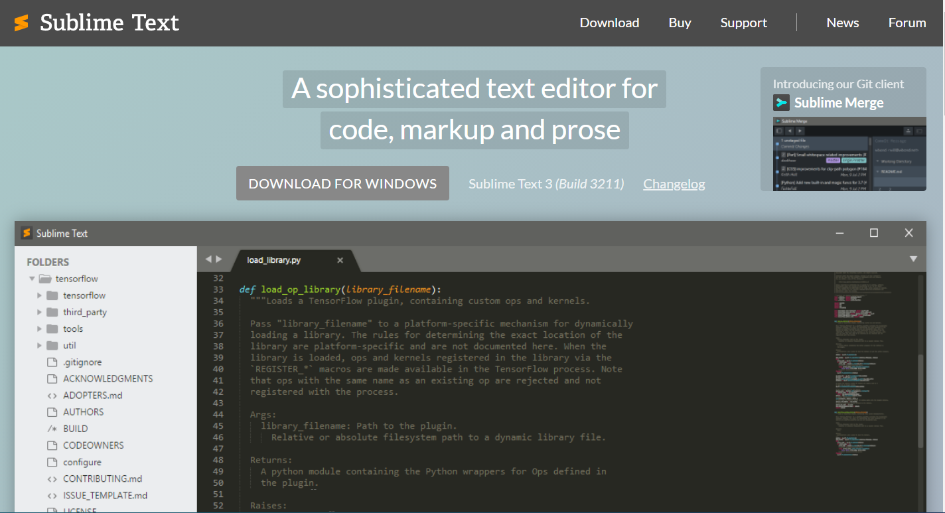Open the tab list dropdown arrow
Viewport: 945px width, 513px height.
[913, 259]
